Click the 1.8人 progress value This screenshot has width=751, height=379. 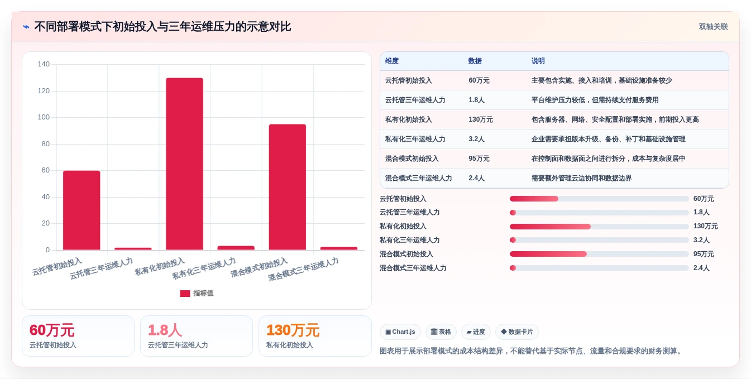pos(701,213)
